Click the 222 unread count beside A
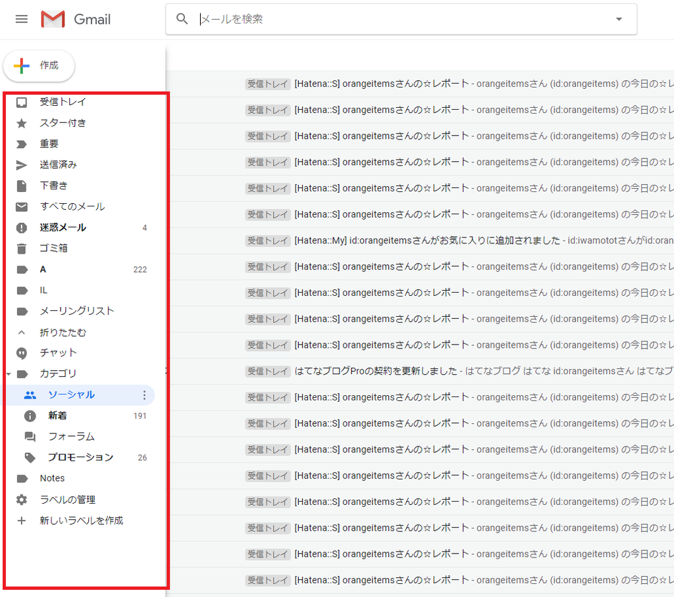The width and height of the screenshot is (674, 597). 140,270
